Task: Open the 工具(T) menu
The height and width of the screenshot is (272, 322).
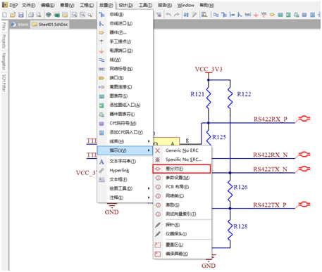Action: [x=145, y=5]
